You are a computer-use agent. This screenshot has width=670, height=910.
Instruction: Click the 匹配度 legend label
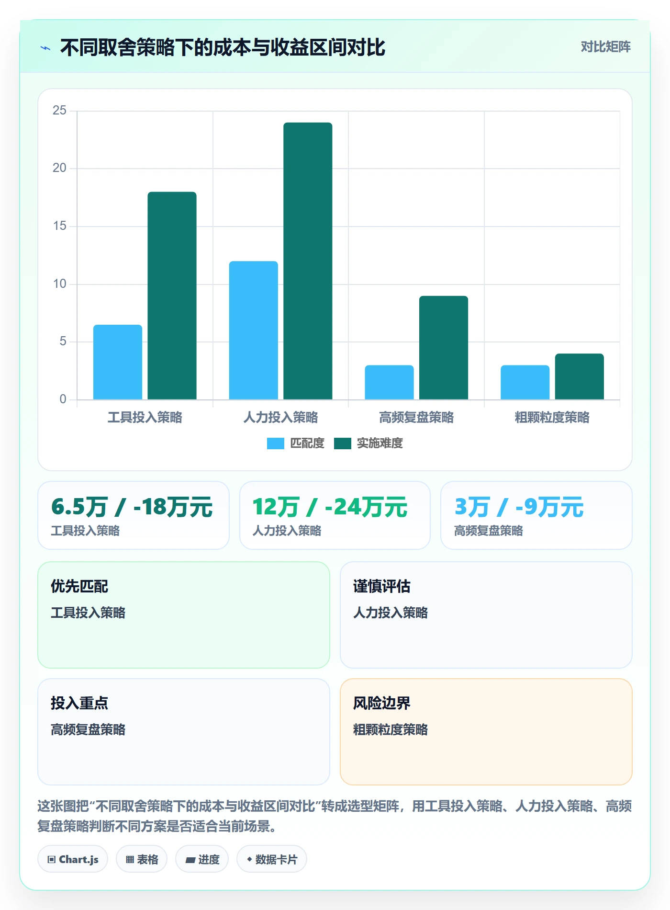[x=307, y=444]
